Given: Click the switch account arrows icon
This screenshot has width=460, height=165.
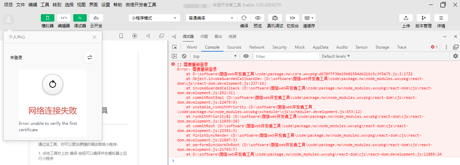Looking at the screenshot, I should tap(90, 58).
